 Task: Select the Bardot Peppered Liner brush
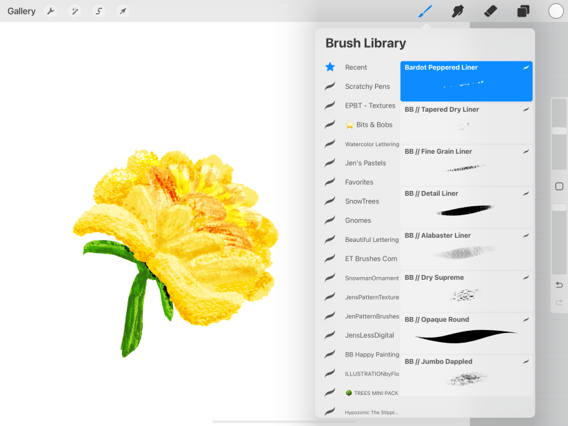(466, 81)
